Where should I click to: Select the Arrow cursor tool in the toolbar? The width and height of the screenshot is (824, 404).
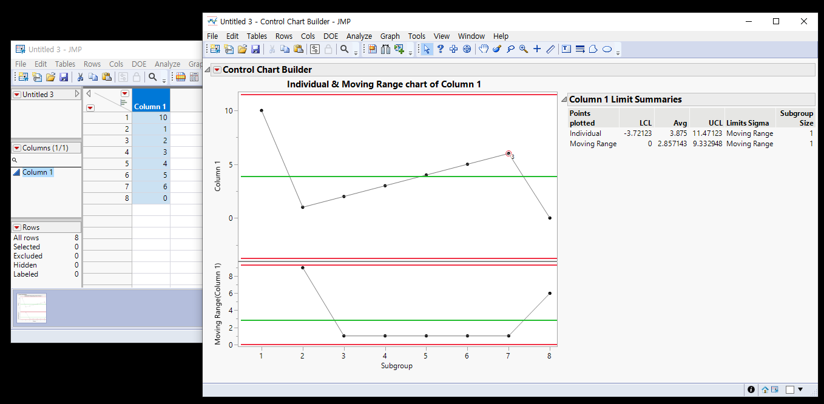(x=427, y=49)
